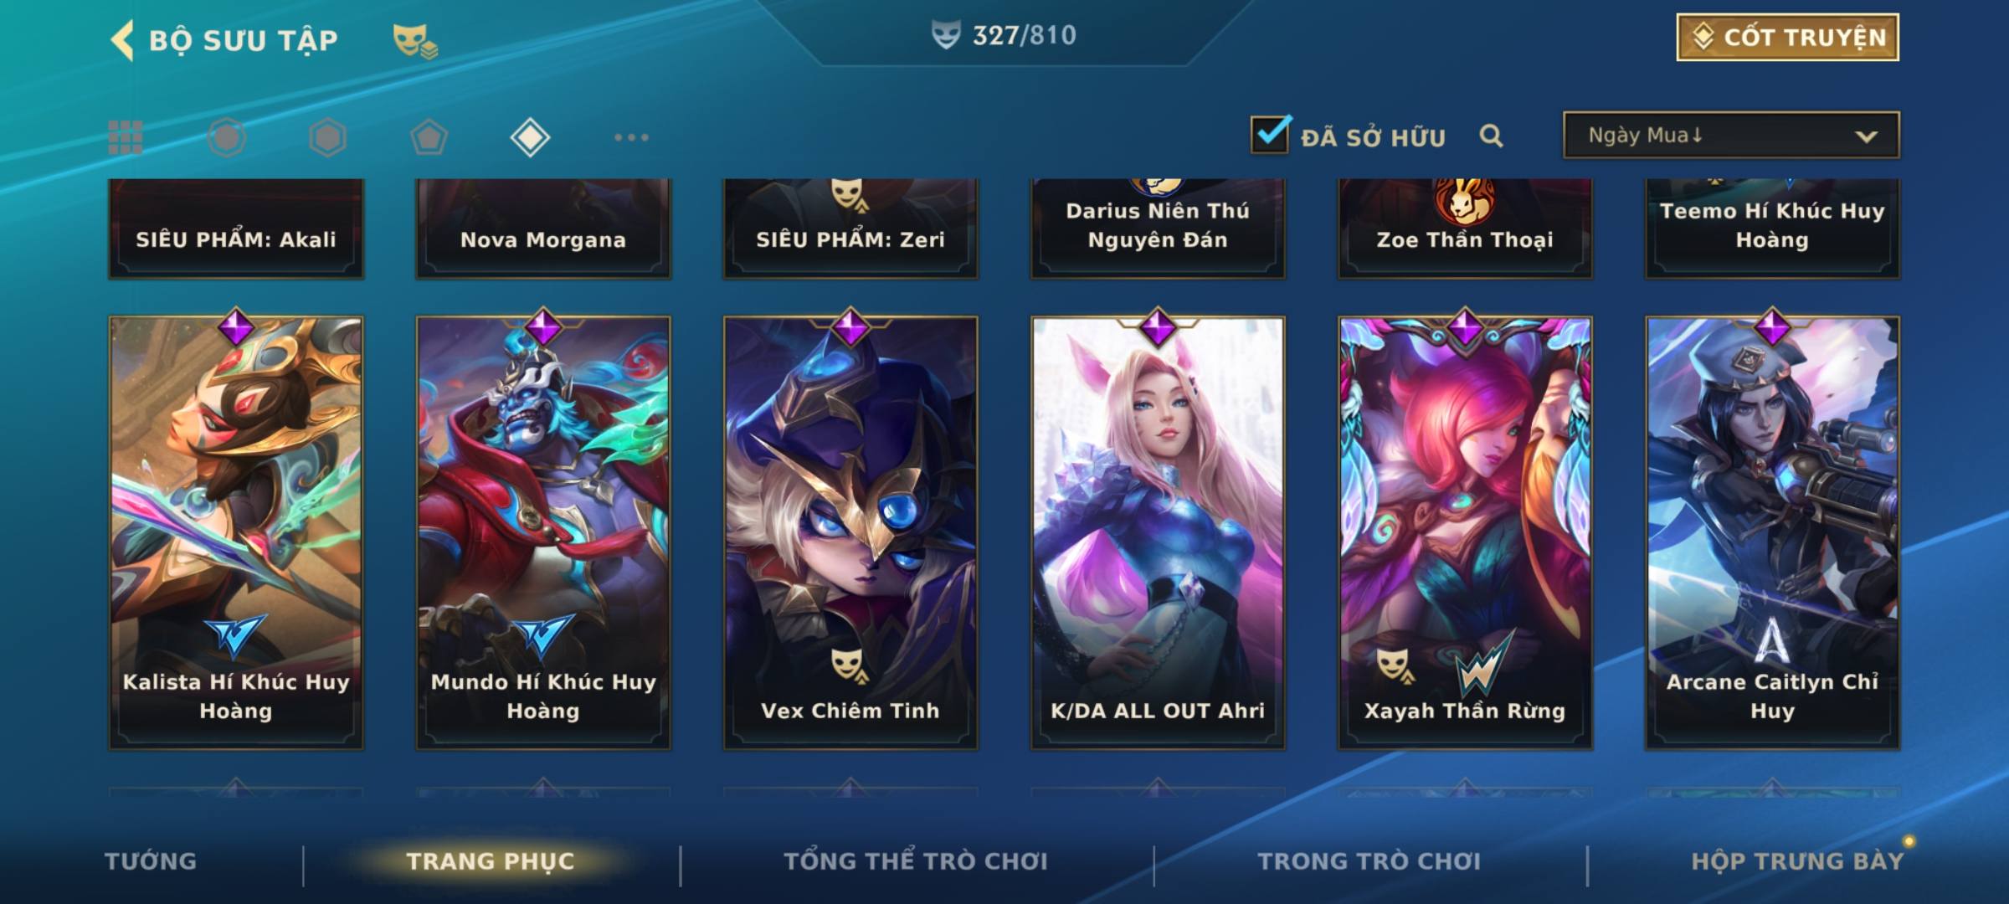Select the round rarity filter icon
2009x904 pixels.
pyautogui.click(x=227, y=137)
